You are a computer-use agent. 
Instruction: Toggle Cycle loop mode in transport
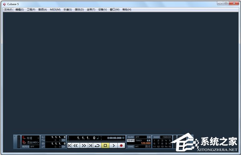pos(97,145)
